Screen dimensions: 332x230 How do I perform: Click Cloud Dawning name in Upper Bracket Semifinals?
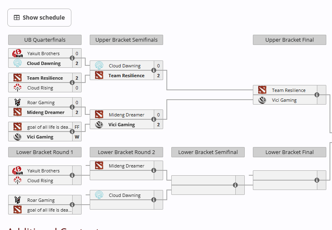(125, 66)
